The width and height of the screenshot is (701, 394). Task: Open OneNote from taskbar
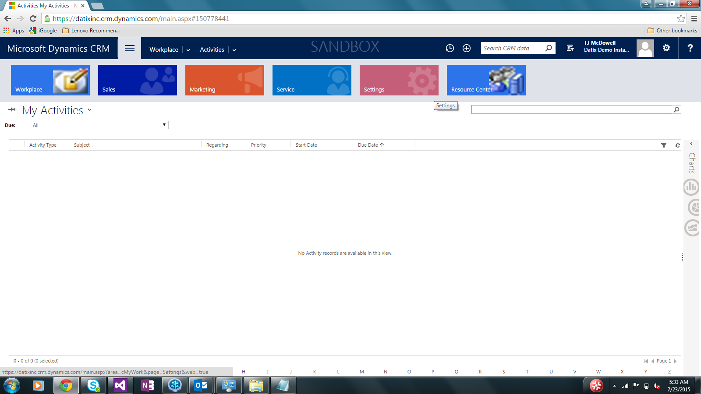pyautogui.click(x=147, y=386)
